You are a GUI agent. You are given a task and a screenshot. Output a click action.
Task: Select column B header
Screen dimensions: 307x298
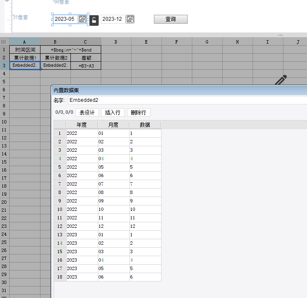pos(55,42)
